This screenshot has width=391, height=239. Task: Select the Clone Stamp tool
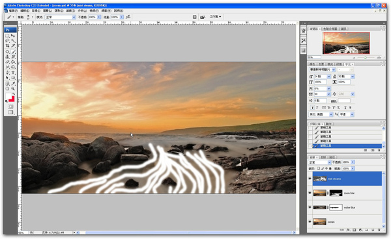click(x=7, y=57)
